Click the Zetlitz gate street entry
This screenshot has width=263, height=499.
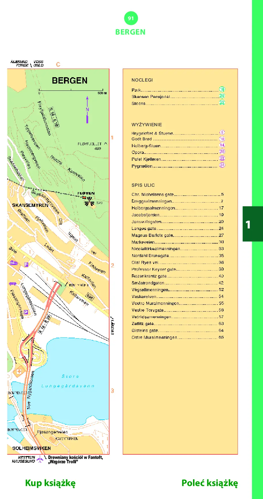coord(177,324)
